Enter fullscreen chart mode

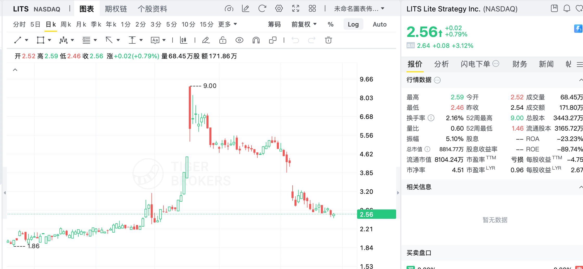pos(296,9)
